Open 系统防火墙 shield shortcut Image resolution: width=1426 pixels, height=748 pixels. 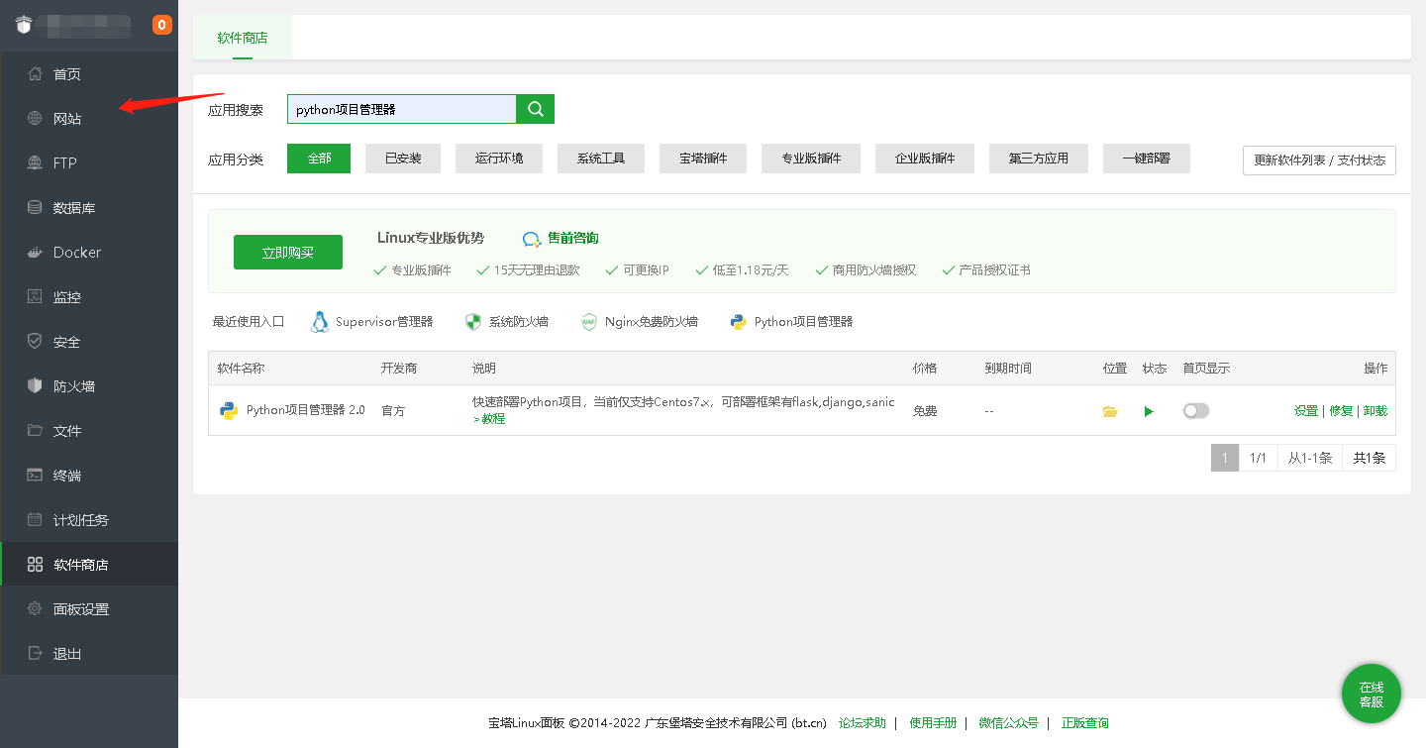(x=506, y=322)
